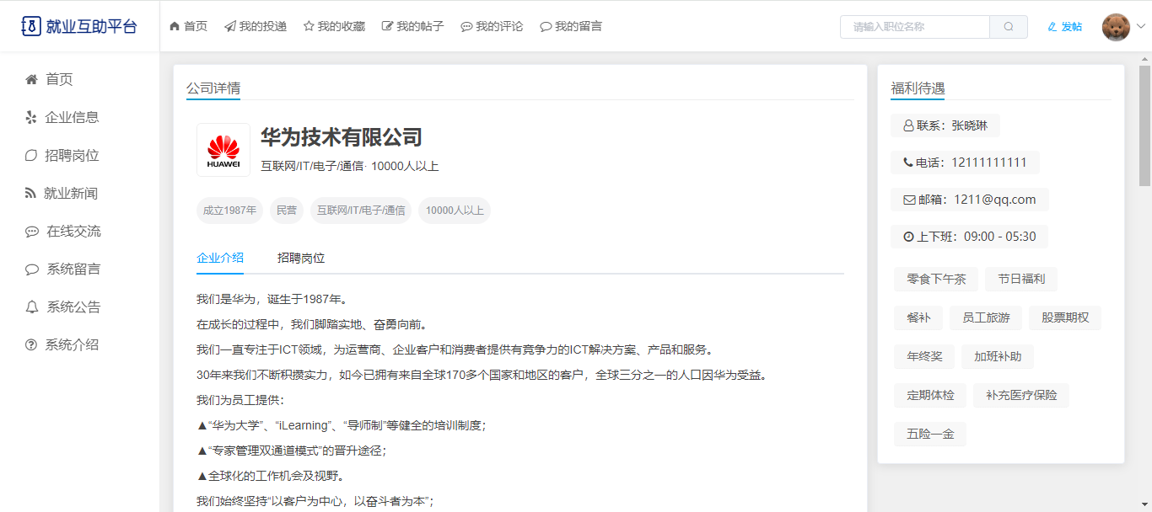Click the page vertical scrollbar

(x=1144, y=125)
